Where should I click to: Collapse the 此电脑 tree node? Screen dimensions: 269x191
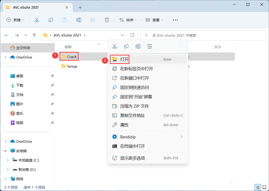point(5,151)
